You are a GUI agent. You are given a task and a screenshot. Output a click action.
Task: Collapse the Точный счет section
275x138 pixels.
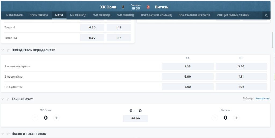coord(3,99)
